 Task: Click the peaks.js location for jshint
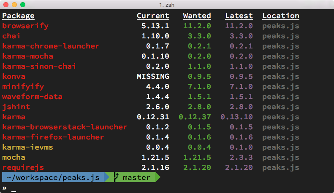pos(281,107)
